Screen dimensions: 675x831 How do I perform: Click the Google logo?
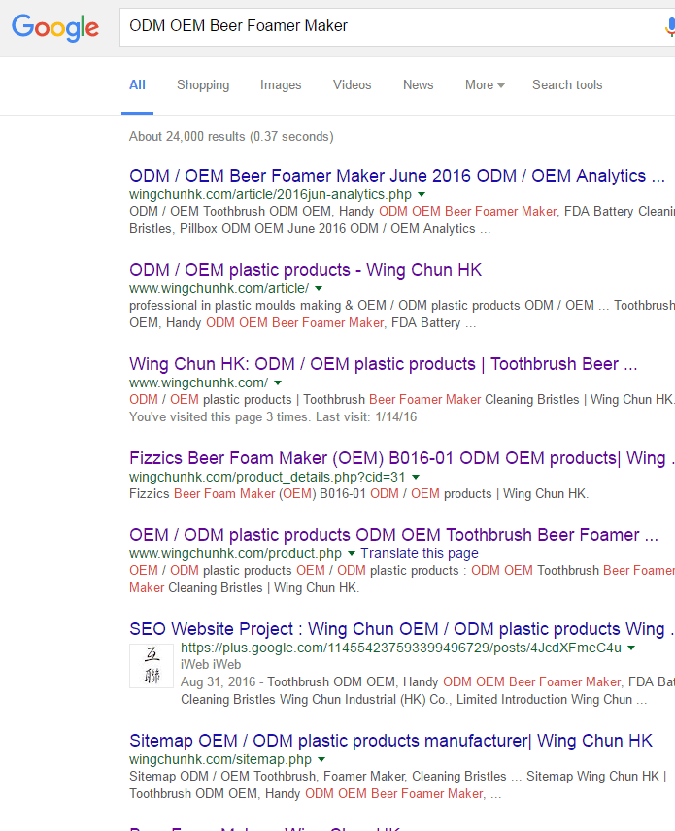point(55,27)
